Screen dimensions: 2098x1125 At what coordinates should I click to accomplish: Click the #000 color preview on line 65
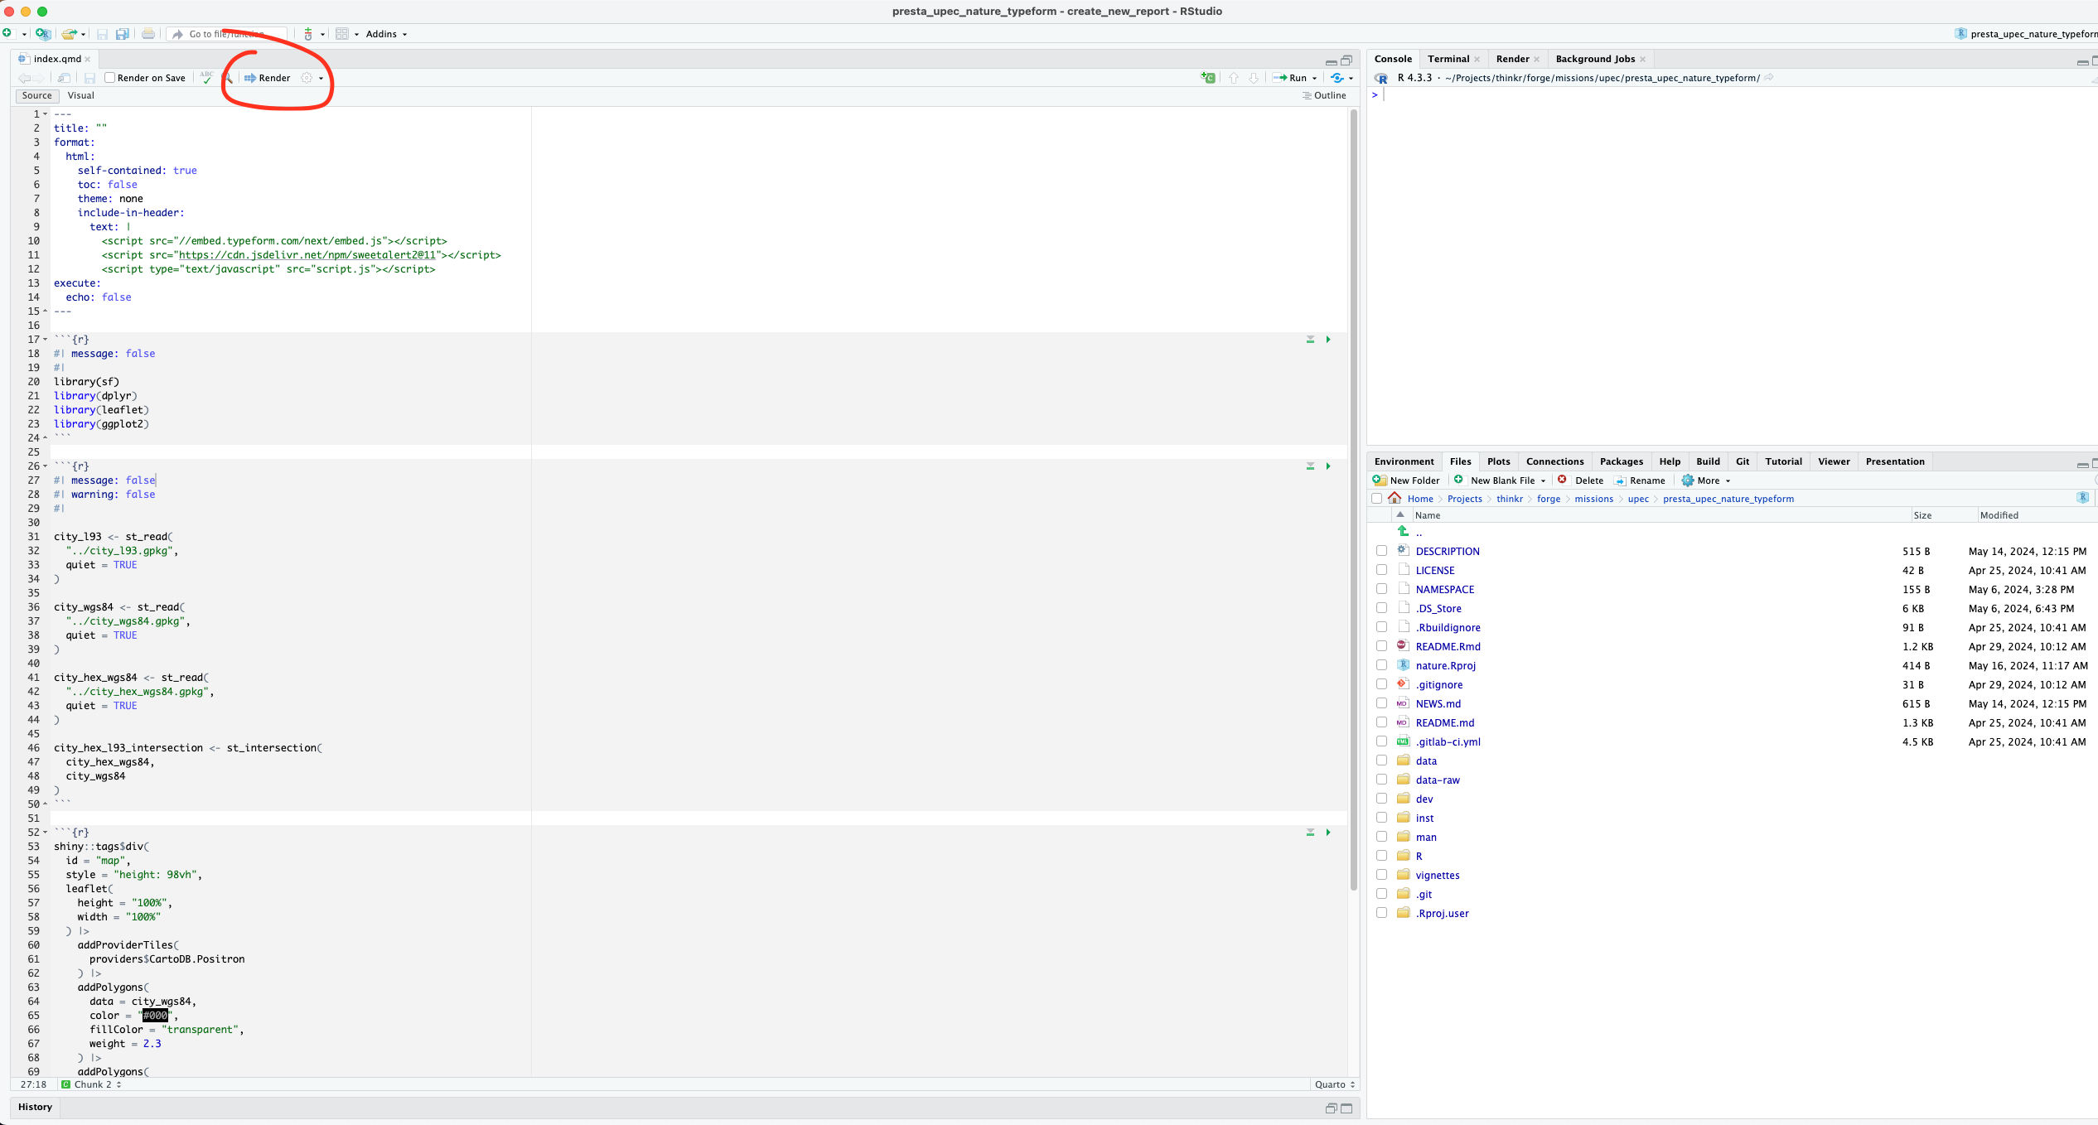[x=155, y=1016]
